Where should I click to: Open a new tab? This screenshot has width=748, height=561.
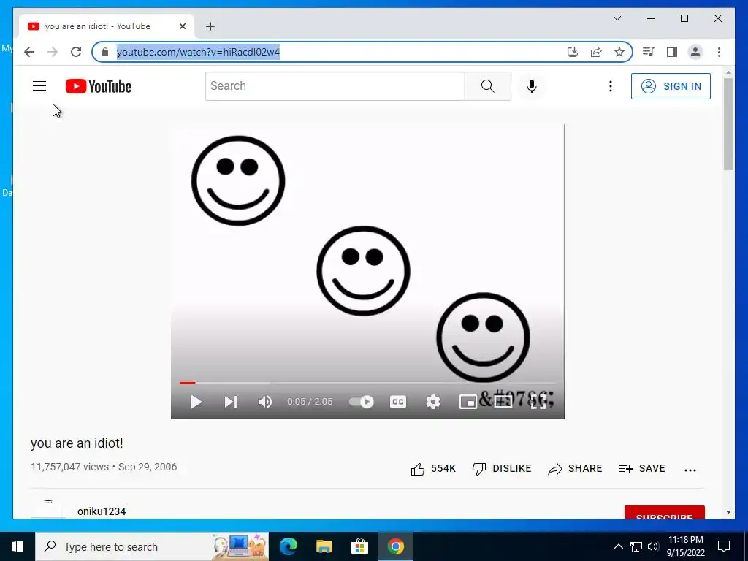(x=210, y=26)
